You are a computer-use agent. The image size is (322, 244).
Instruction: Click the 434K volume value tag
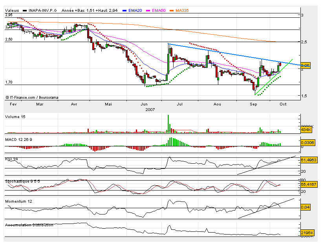[x=306, y=130]
